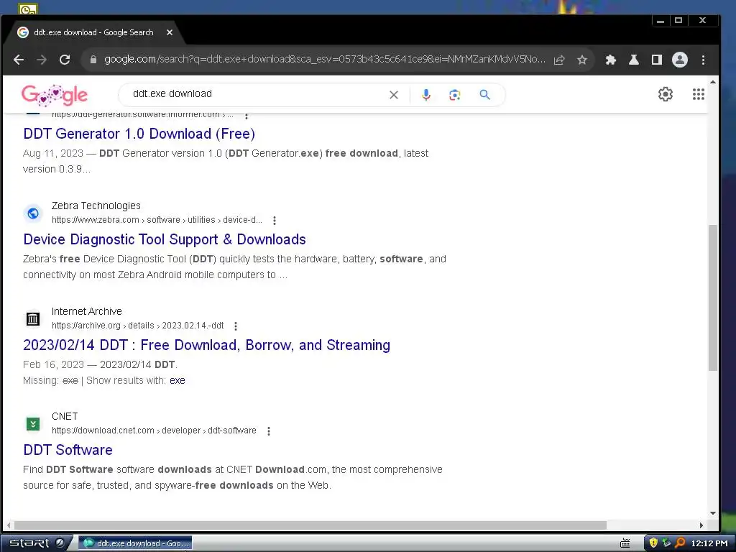Click the Internet Archive favicon

pyautogui.click(x=33, y=318)
